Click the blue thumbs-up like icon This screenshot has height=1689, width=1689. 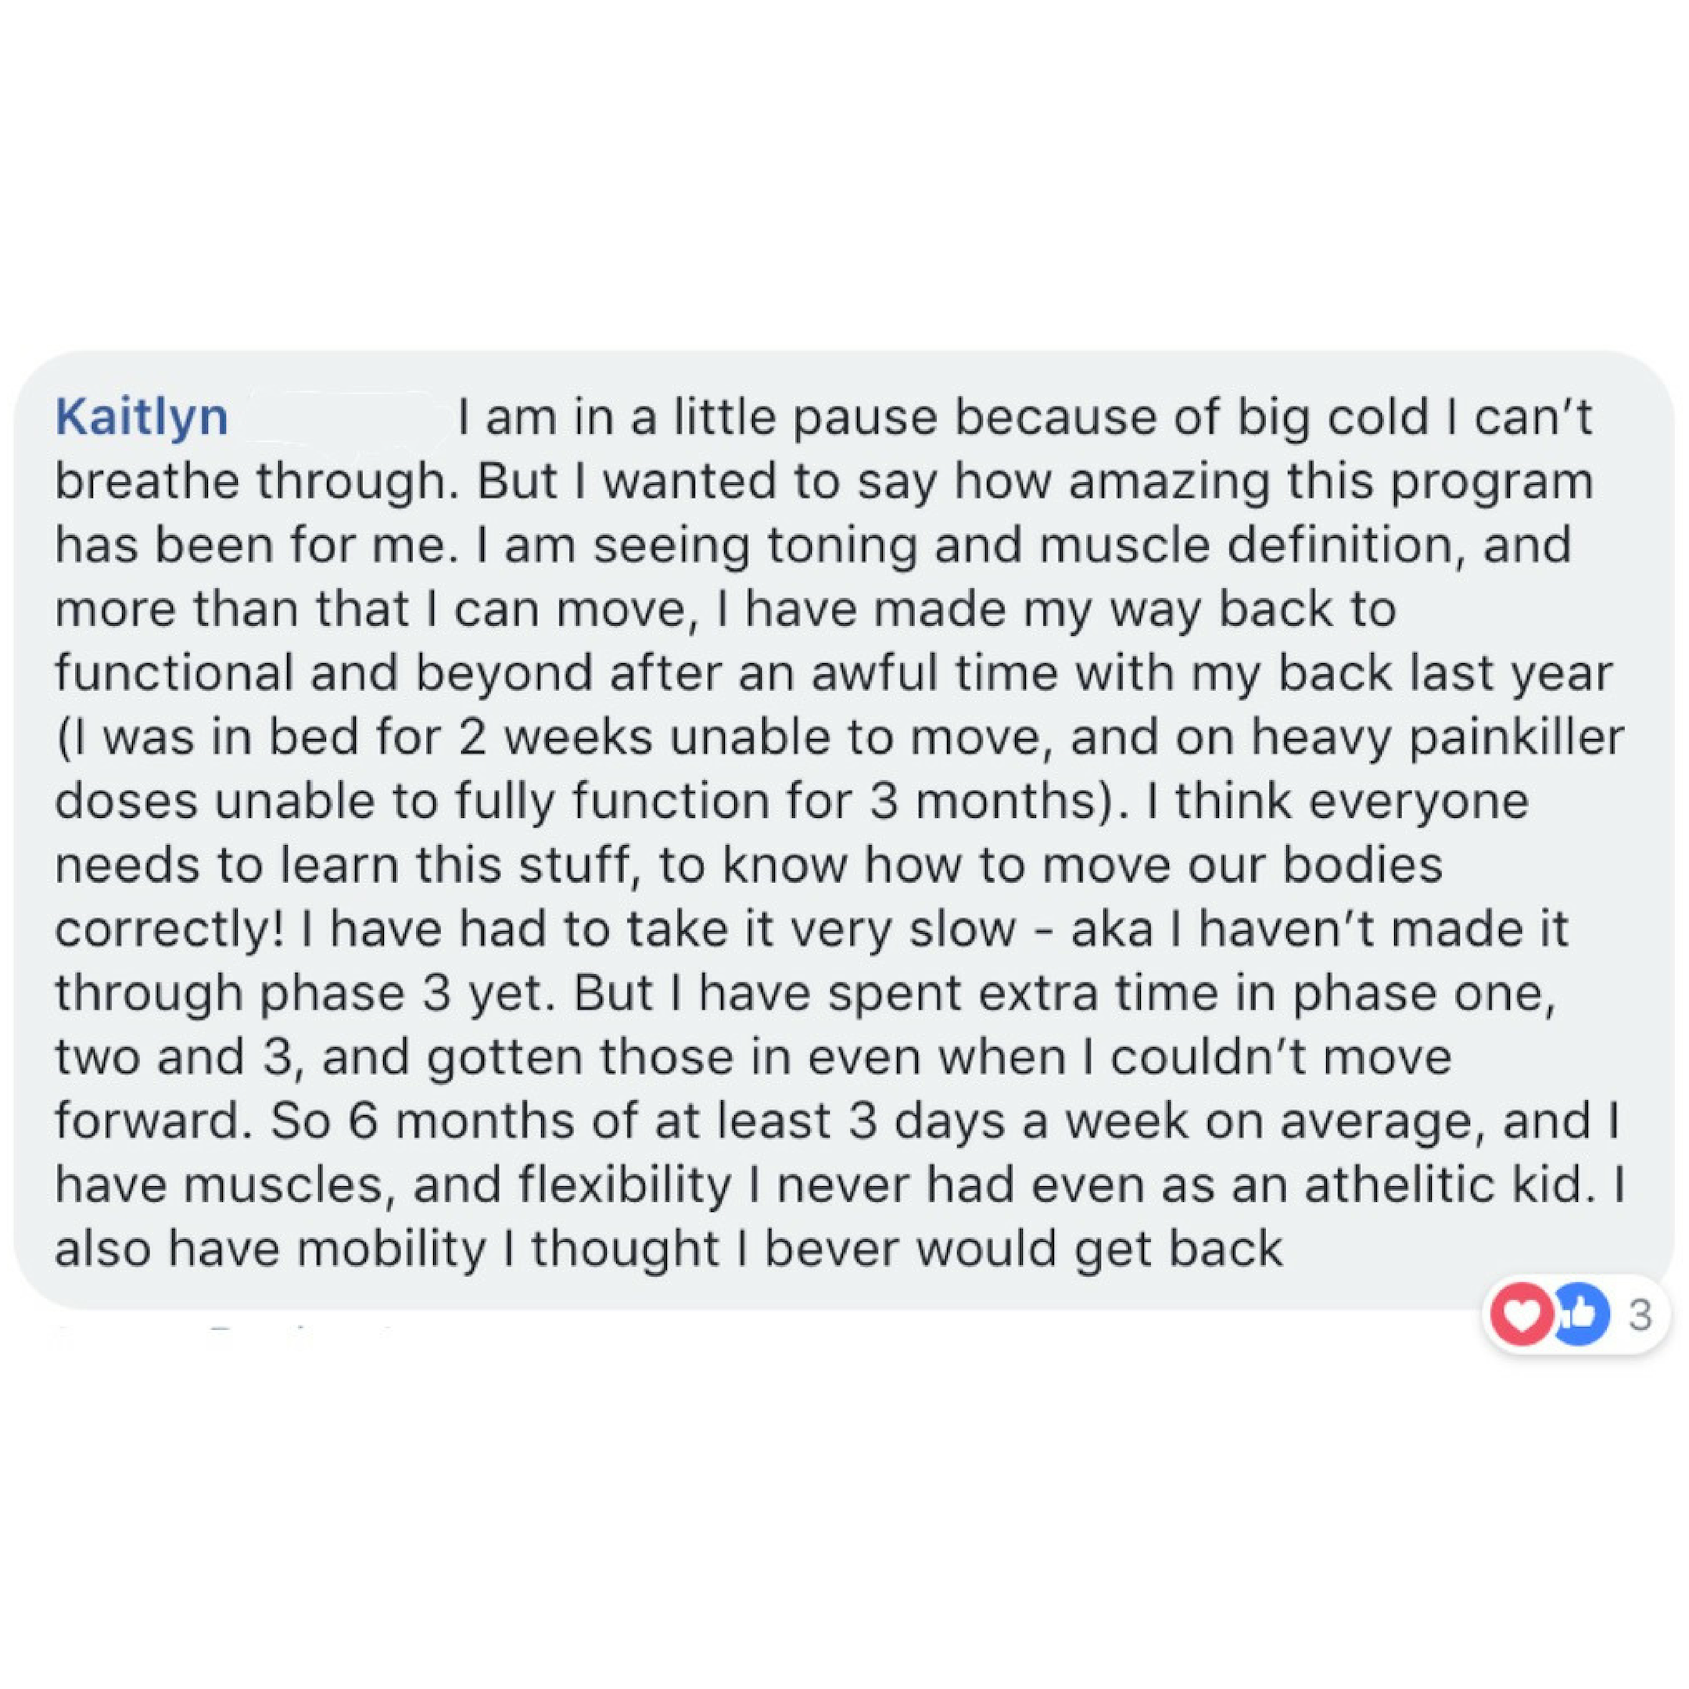click(1580, 1314)
